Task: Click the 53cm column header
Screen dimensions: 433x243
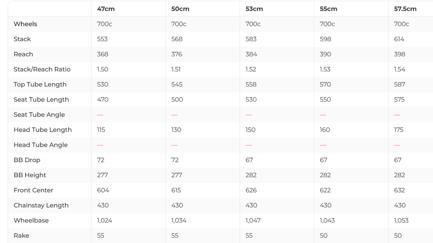Action: pos(254,9)
